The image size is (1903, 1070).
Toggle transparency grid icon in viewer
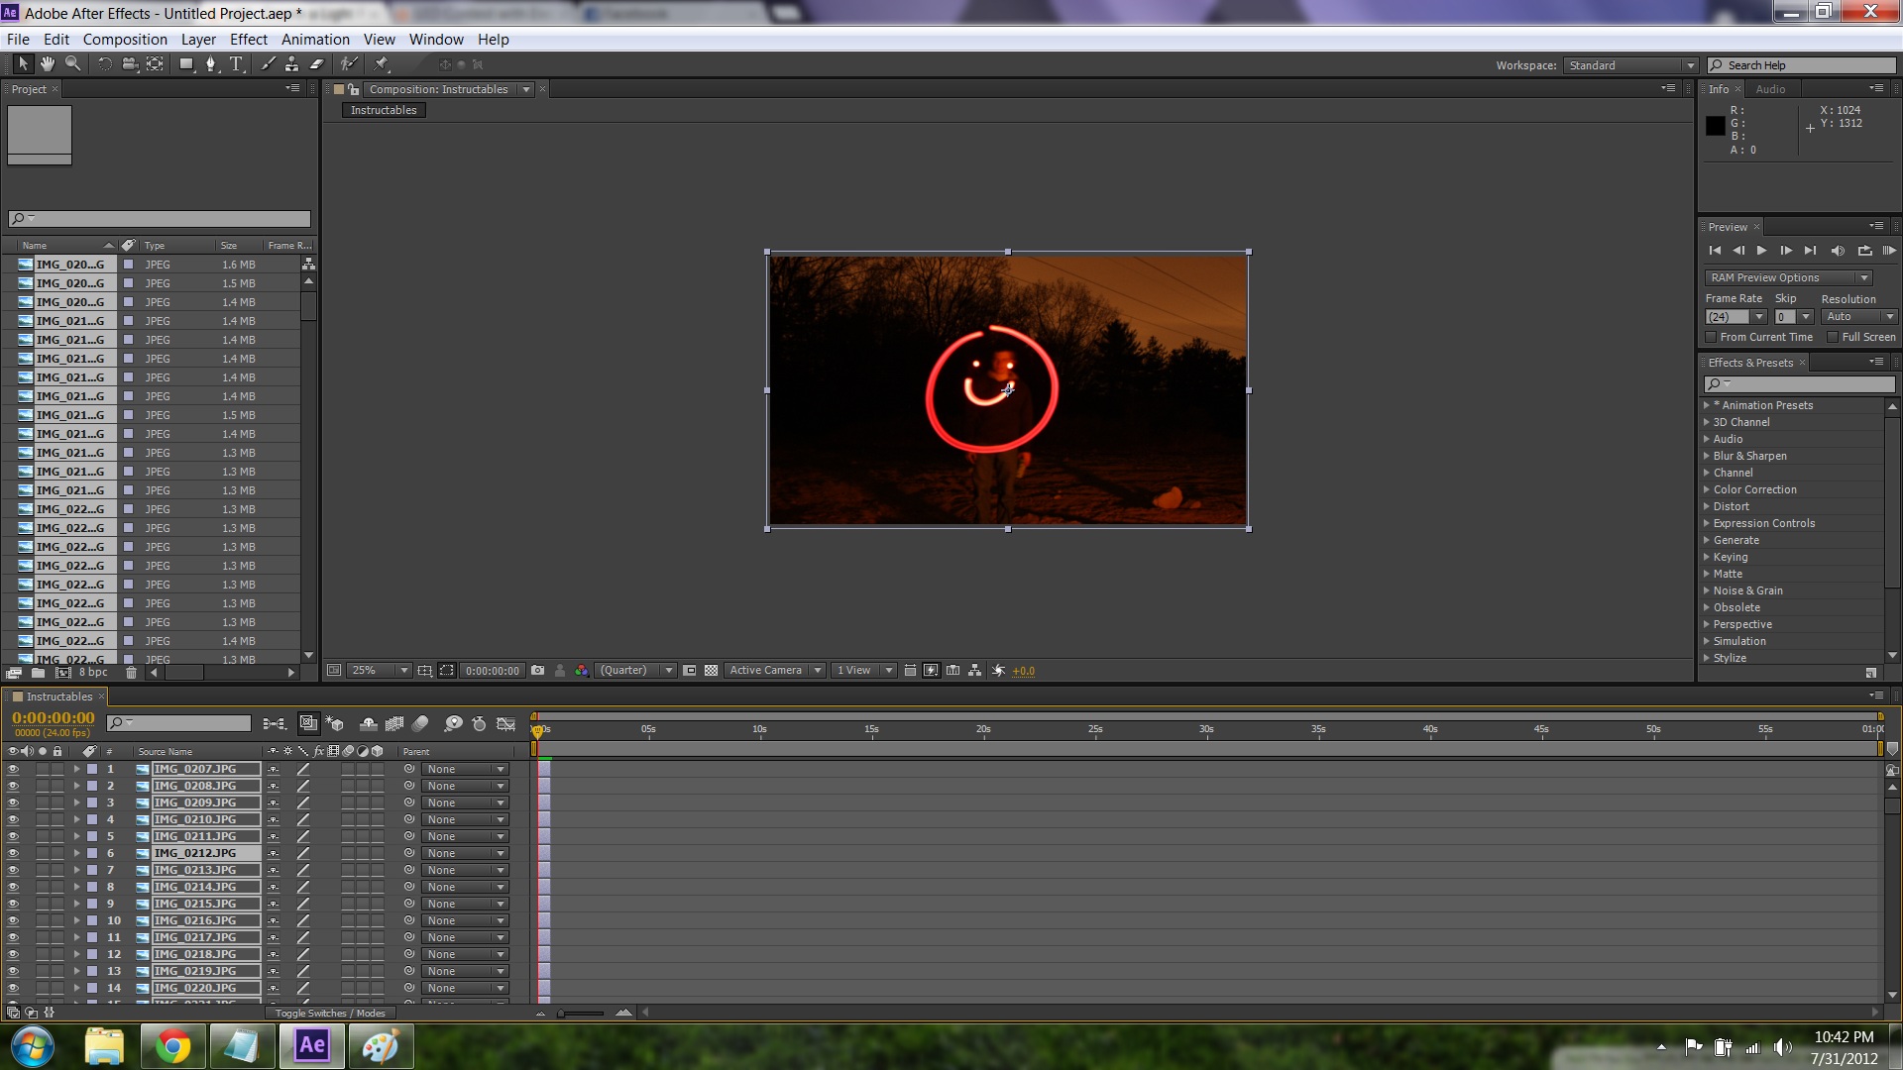coord(711,671)
